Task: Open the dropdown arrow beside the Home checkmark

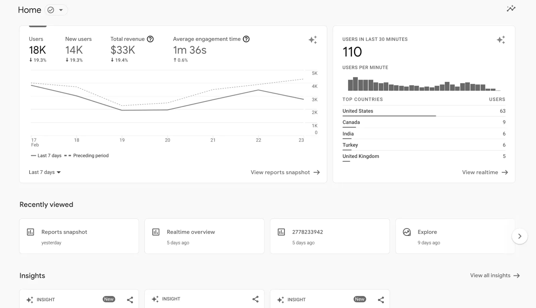Action: click(61, 10)
